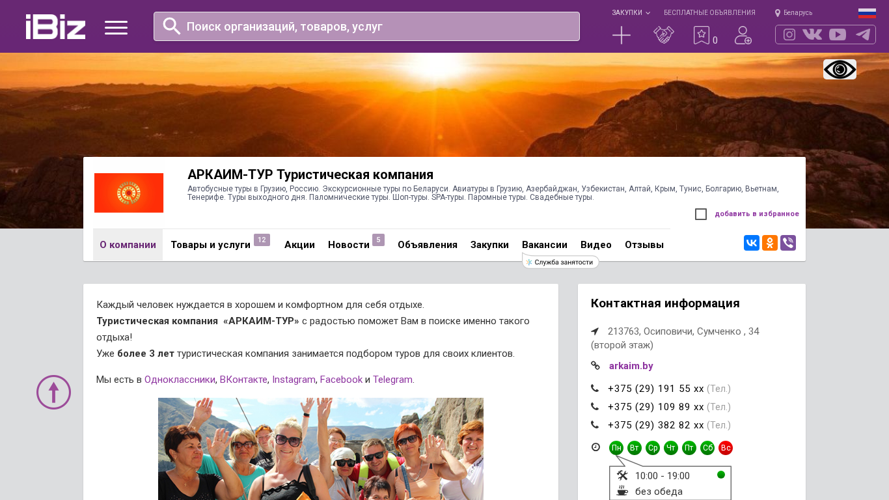Click the iBiz logo
This screenshot has width=889, height=500.
click(55, 27)
